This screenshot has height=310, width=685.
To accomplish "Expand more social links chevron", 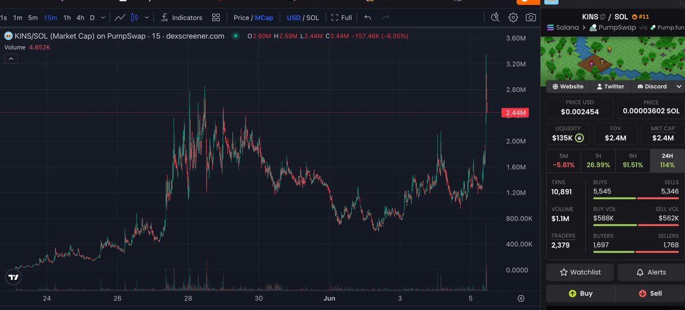I will coord(679,86).
